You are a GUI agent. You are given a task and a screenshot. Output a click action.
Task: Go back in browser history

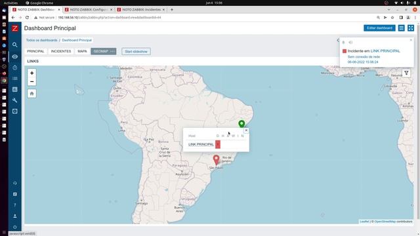pos(13,18)
